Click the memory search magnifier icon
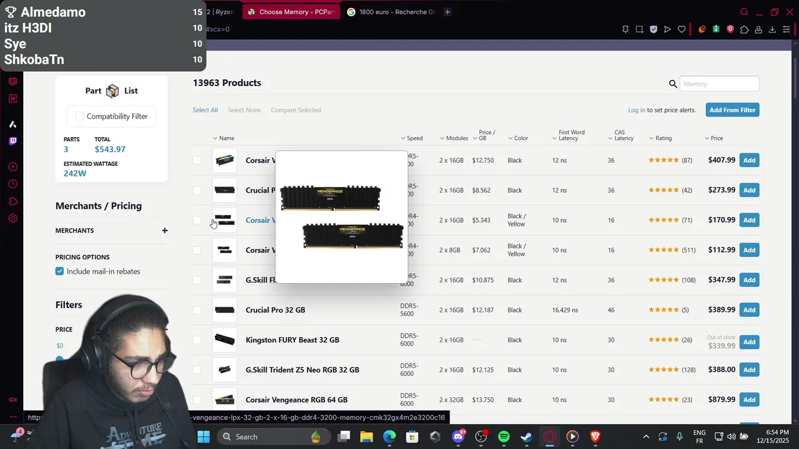 coord(673,84)
